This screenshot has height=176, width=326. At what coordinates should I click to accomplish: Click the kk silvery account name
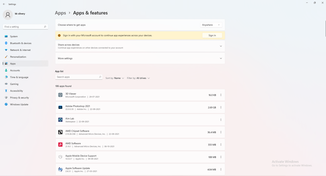[20, 14]
